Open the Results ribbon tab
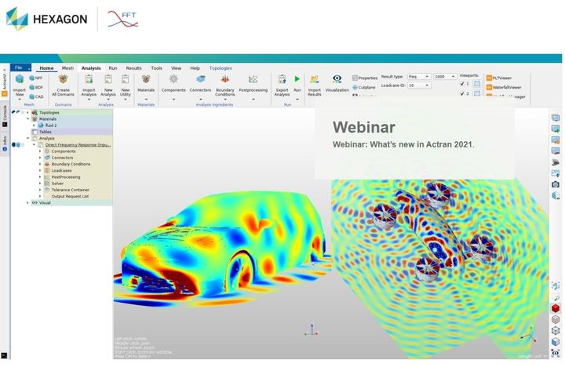The height and width of the screenshot is (367, 565). 133,68
